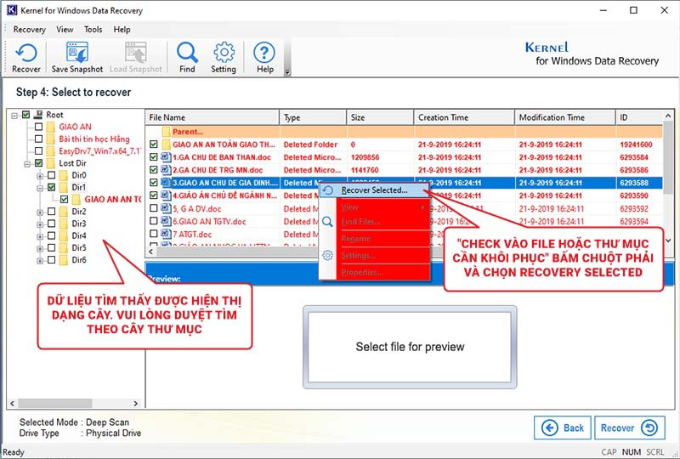Expand the Dir6 node
Screen dimensions: 680x459
point(40,261)
